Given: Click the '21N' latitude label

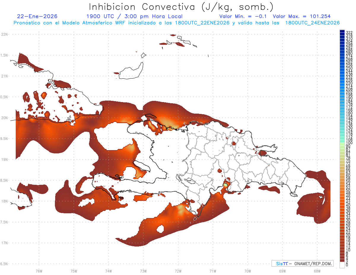Looking at the screenshot, I should (4, 76).
